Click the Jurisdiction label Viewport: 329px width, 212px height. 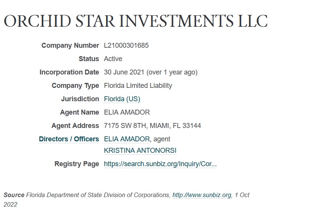(80, 99)
